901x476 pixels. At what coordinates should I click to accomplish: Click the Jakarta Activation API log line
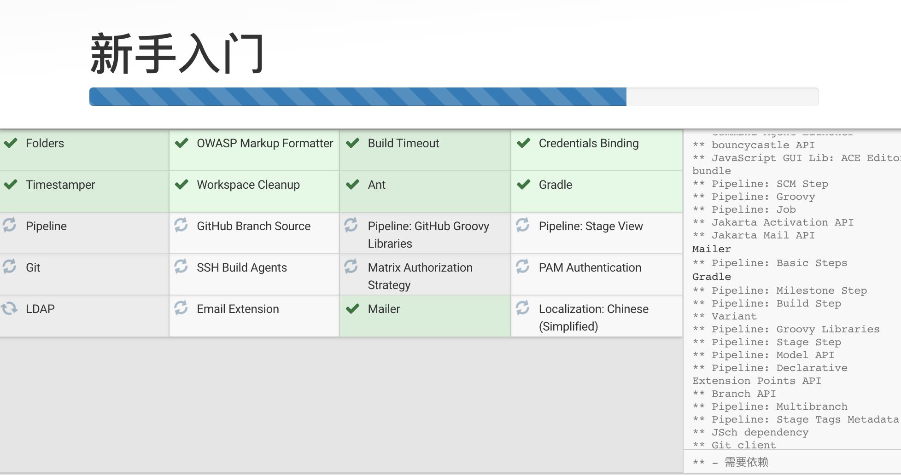(x=773, y=222)
